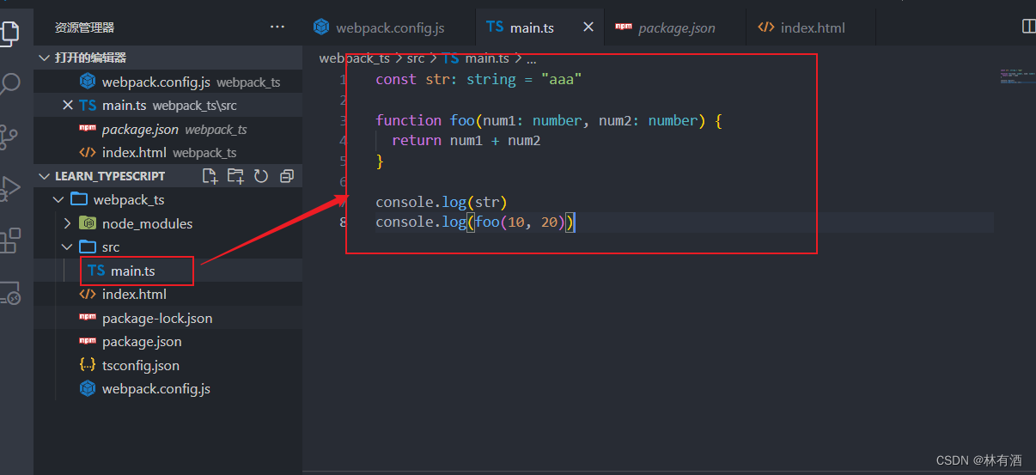1036x475 pixels.
Task: Switch to package.json tab
Action: pos(675,27)
